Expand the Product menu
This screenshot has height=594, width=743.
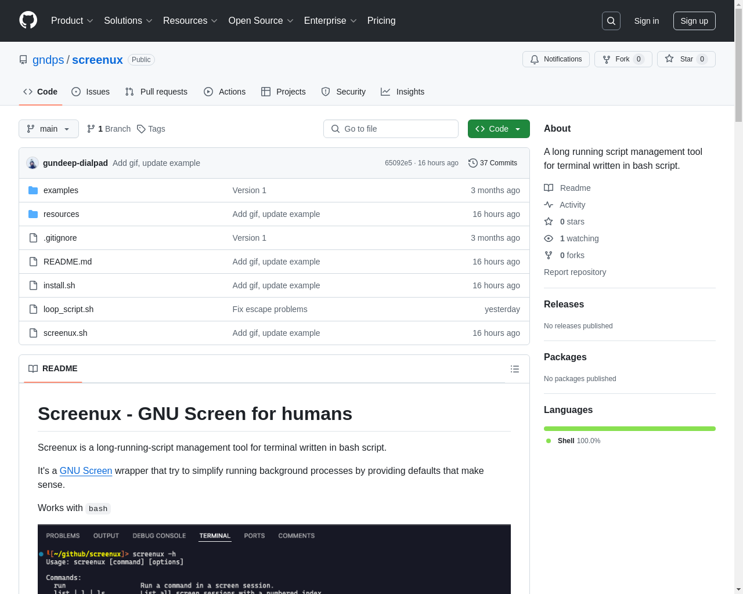click(72, 21)
